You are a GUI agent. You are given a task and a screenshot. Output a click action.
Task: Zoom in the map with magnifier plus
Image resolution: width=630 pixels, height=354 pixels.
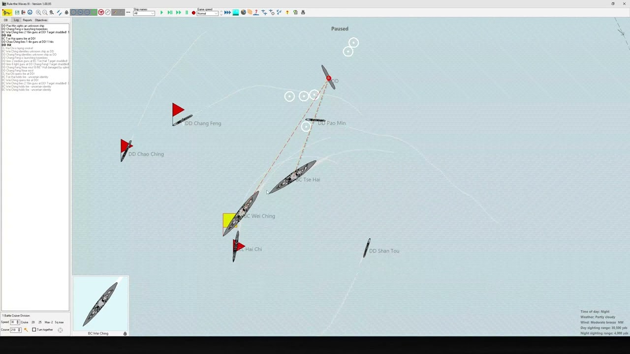click(x=38, y=12)
